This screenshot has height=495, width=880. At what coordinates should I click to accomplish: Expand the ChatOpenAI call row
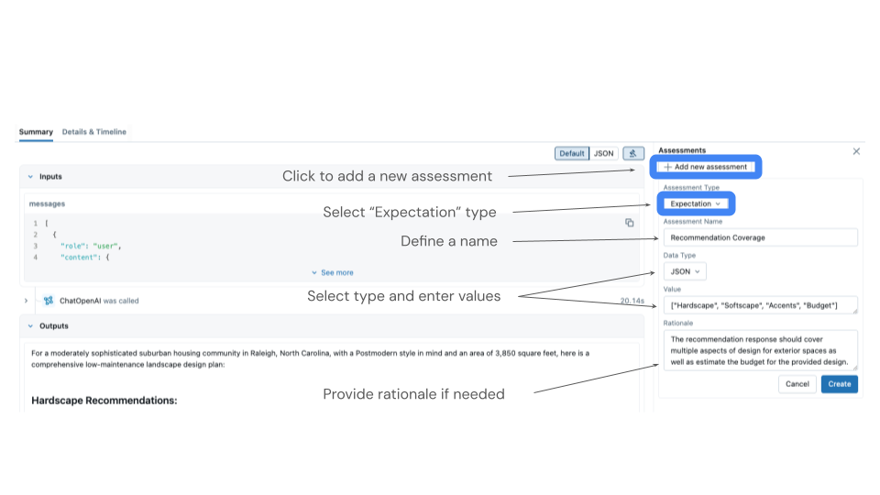(x=26, y=301)
